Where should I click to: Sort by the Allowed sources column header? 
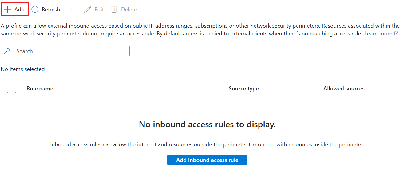[x=344, y=89]
